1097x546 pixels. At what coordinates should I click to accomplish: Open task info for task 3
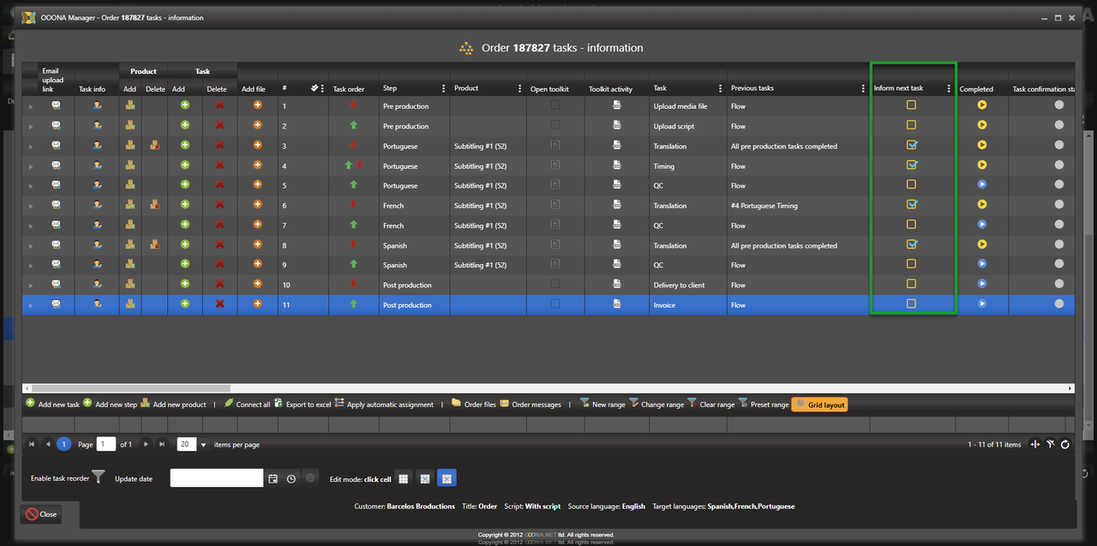98,146
